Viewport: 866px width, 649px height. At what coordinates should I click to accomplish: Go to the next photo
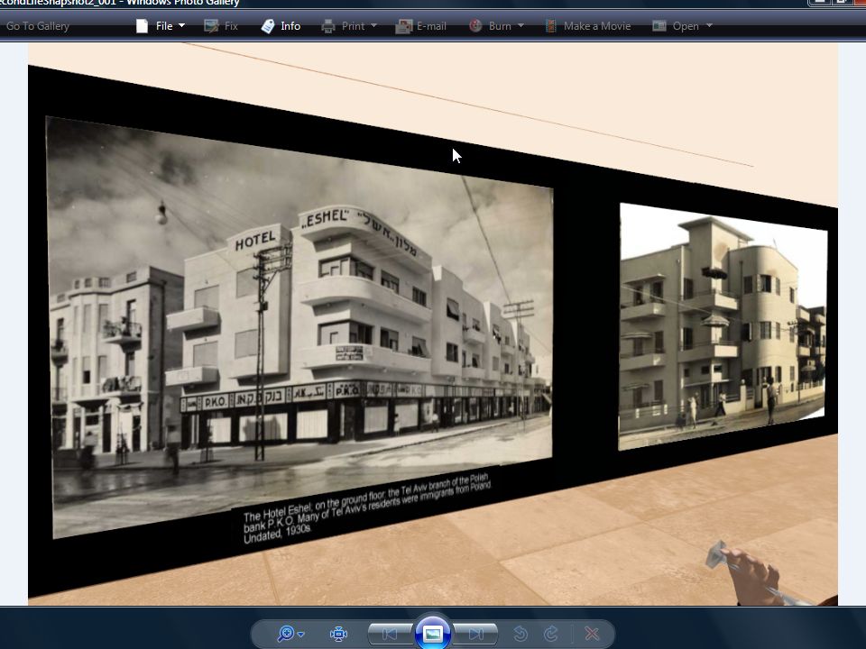coord(475,634)
